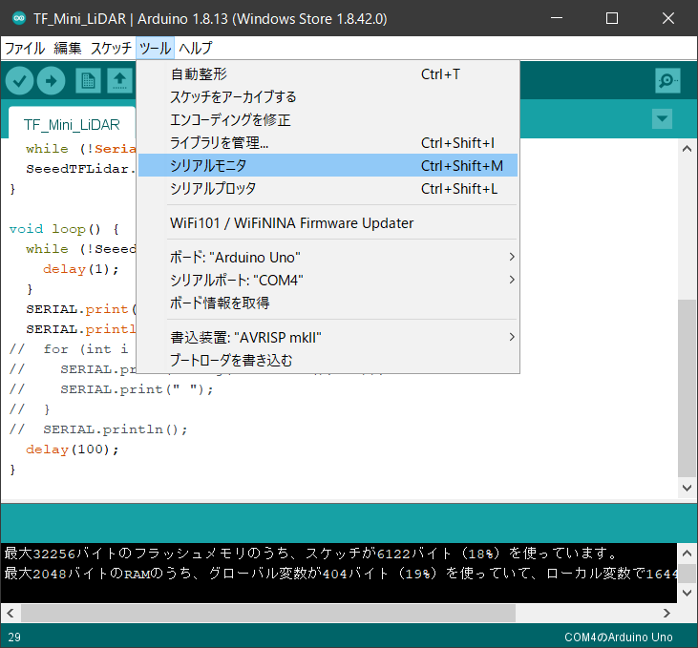Click console line about 2048バイト RAM

[340, 574]
